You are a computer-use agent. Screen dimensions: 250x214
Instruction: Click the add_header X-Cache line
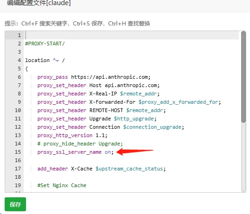coord(102,169)
